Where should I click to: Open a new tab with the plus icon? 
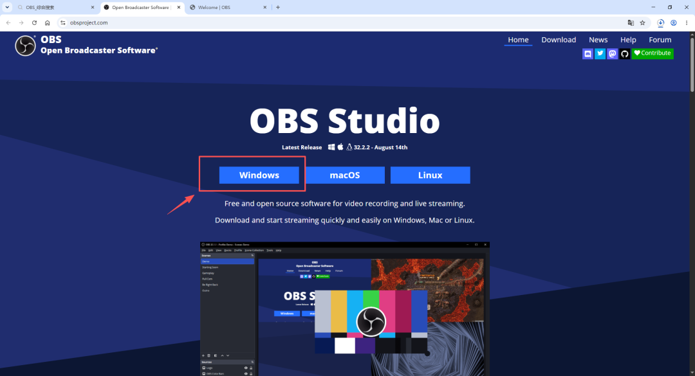(278, 7)
